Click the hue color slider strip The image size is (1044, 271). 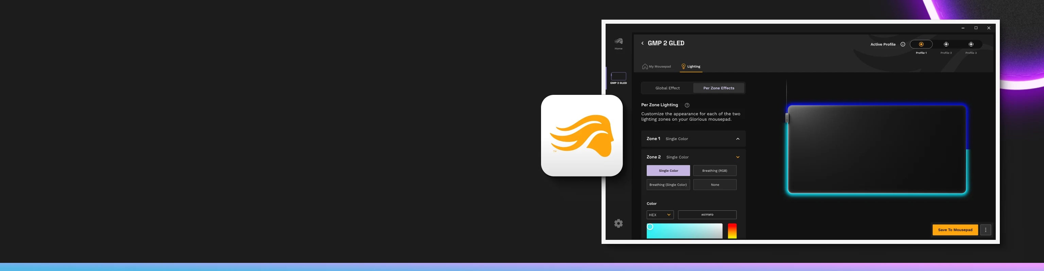click(732, 231)
